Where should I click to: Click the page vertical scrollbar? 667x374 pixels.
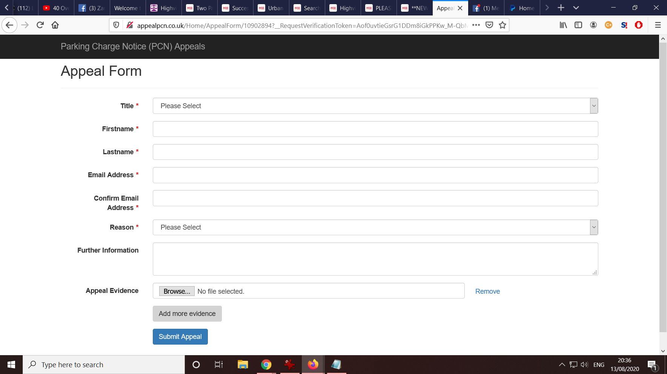[663, 189]
